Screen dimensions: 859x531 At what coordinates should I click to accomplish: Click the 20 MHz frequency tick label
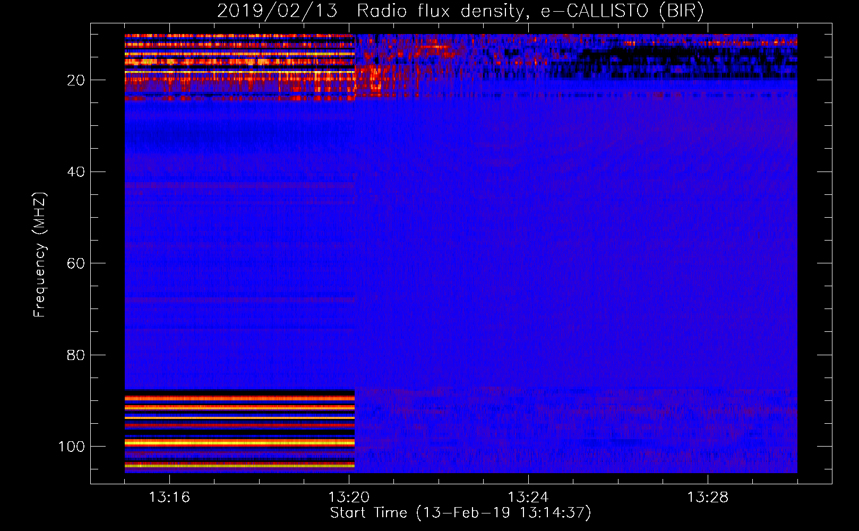76,80
